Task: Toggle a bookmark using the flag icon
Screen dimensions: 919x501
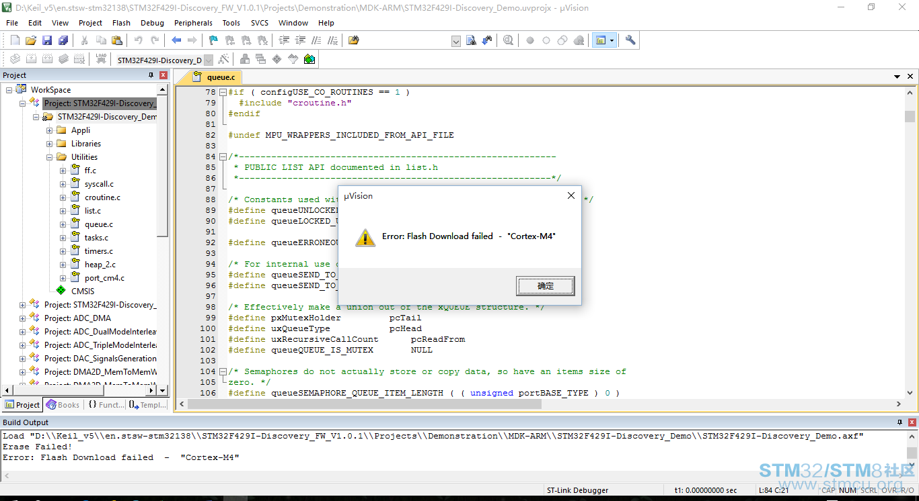Action: pyautogui.click(x=213, y=40)
